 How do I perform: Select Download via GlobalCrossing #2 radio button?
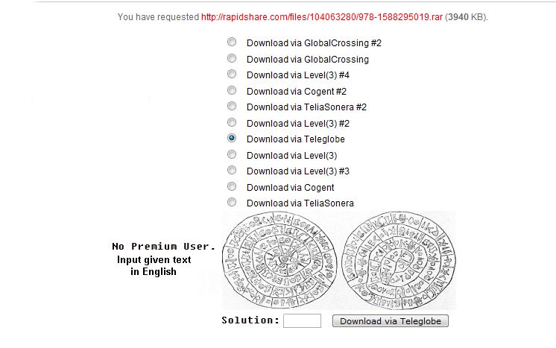click(232, 42)
